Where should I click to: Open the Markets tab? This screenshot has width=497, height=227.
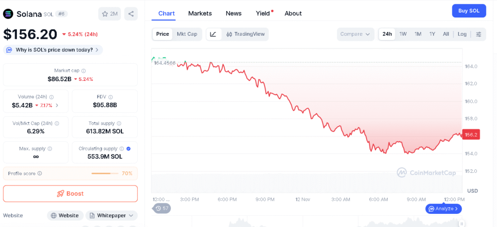pyautogui.click(x=200, y=14)
